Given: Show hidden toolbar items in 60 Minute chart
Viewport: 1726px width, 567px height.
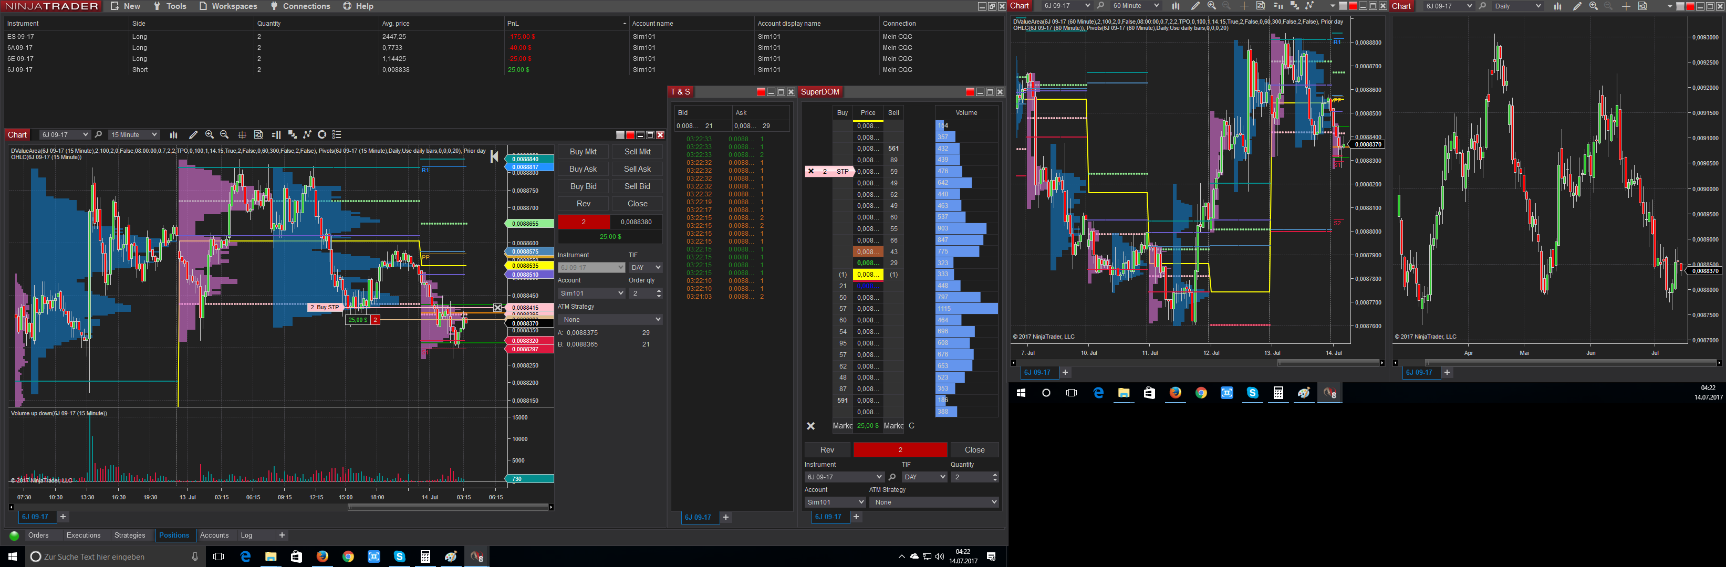Looking at the screenshot, I should [1332, 6].
